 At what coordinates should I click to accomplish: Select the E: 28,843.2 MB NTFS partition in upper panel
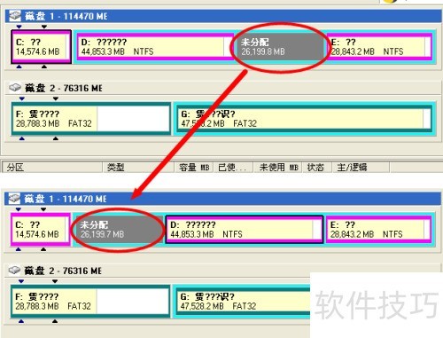click(379, 47)
